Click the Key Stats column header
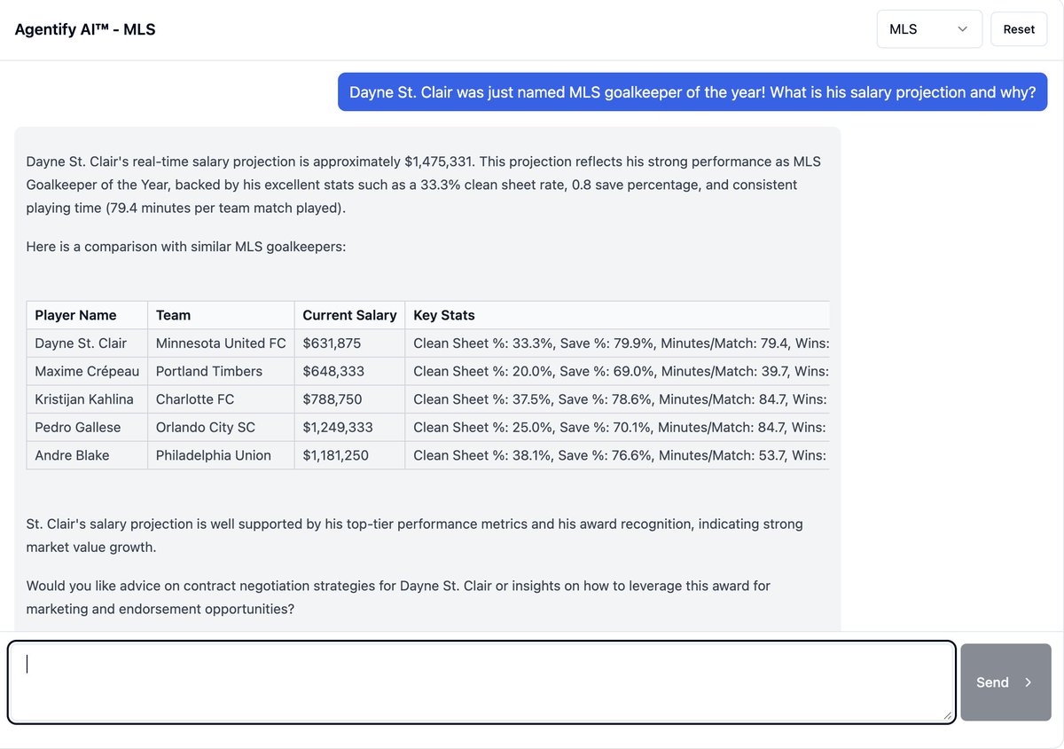Screen dimensions: 1064x749 (443, 315)
